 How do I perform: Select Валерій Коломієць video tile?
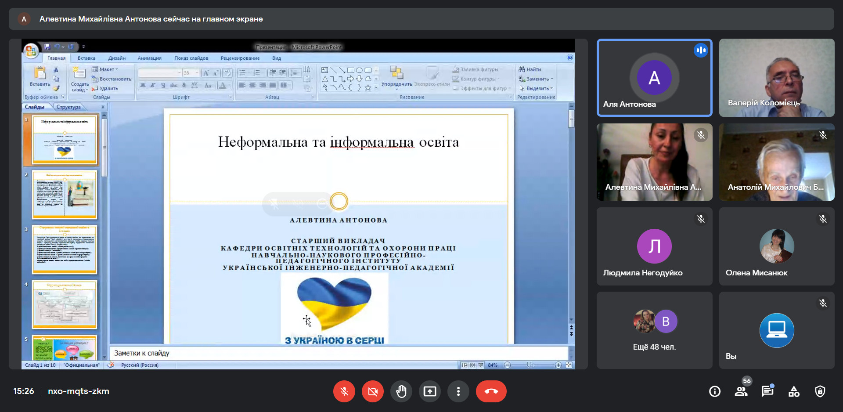[777, 78]
